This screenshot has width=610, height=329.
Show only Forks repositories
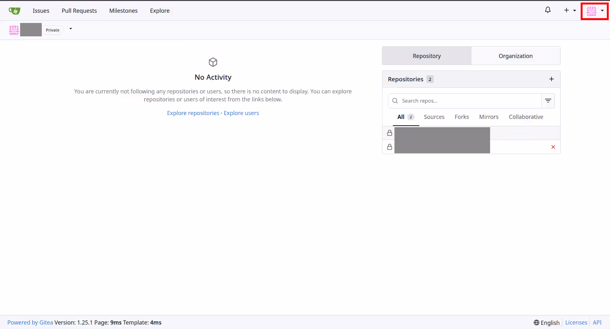pos(461,117)
